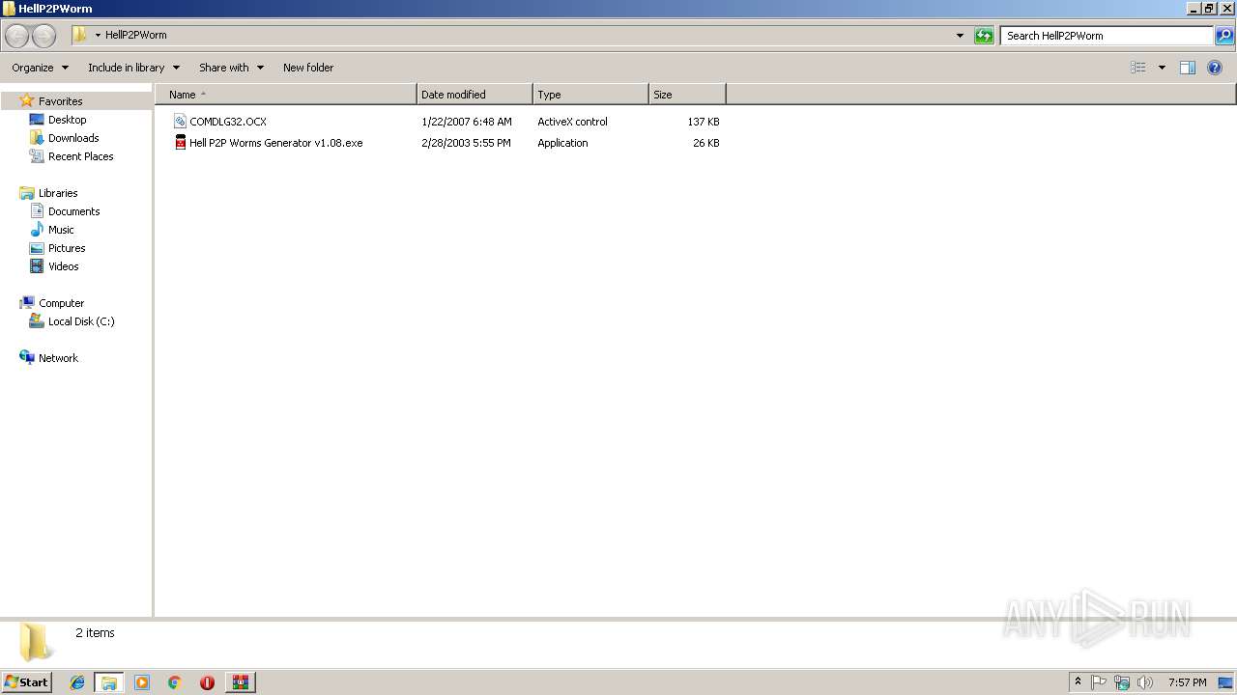Click the '2/28/2003 5:55 PM' date cell
Image resolution: width=1237 pixels, height=695 pixels.
click(x=466, y=143)
